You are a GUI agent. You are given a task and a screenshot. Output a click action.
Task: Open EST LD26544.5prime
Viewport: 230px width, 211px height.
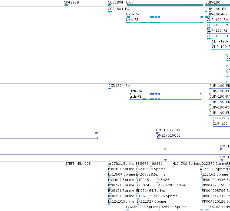(172, 207)
